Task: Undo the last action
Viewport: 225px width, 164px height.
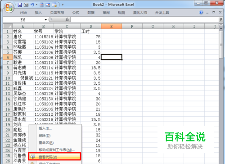Action: 32,5
